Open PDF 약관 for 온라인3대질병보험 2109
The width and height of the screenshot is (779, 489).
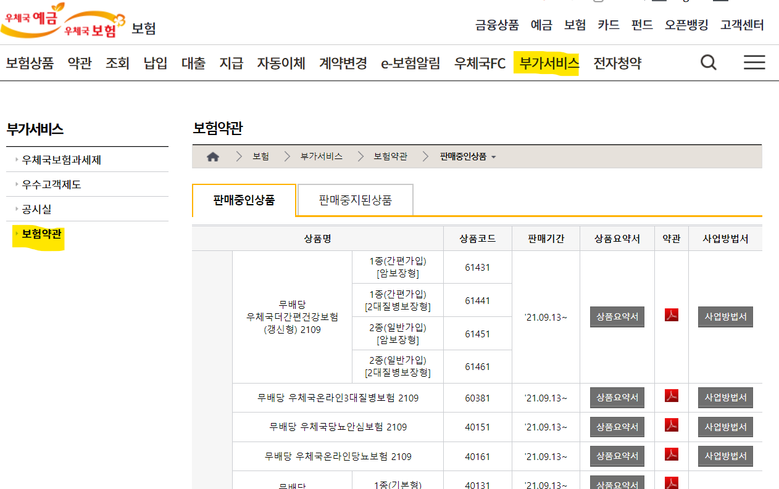pos(672,396)
